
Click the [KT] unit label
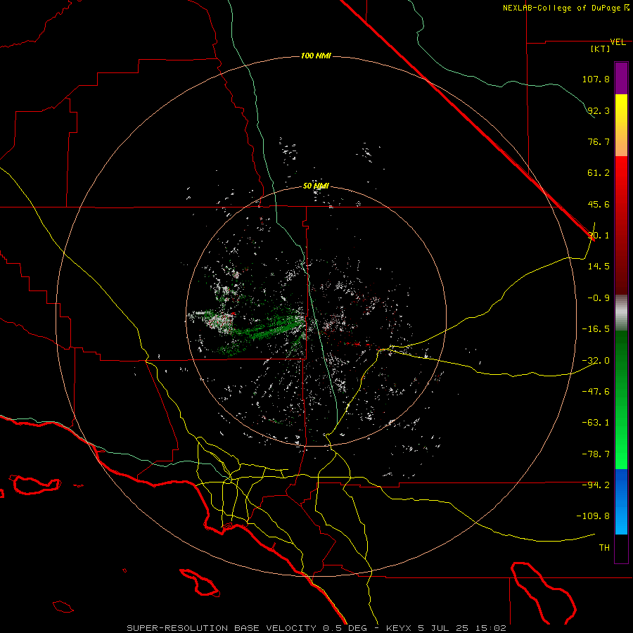tap(601, 49)
